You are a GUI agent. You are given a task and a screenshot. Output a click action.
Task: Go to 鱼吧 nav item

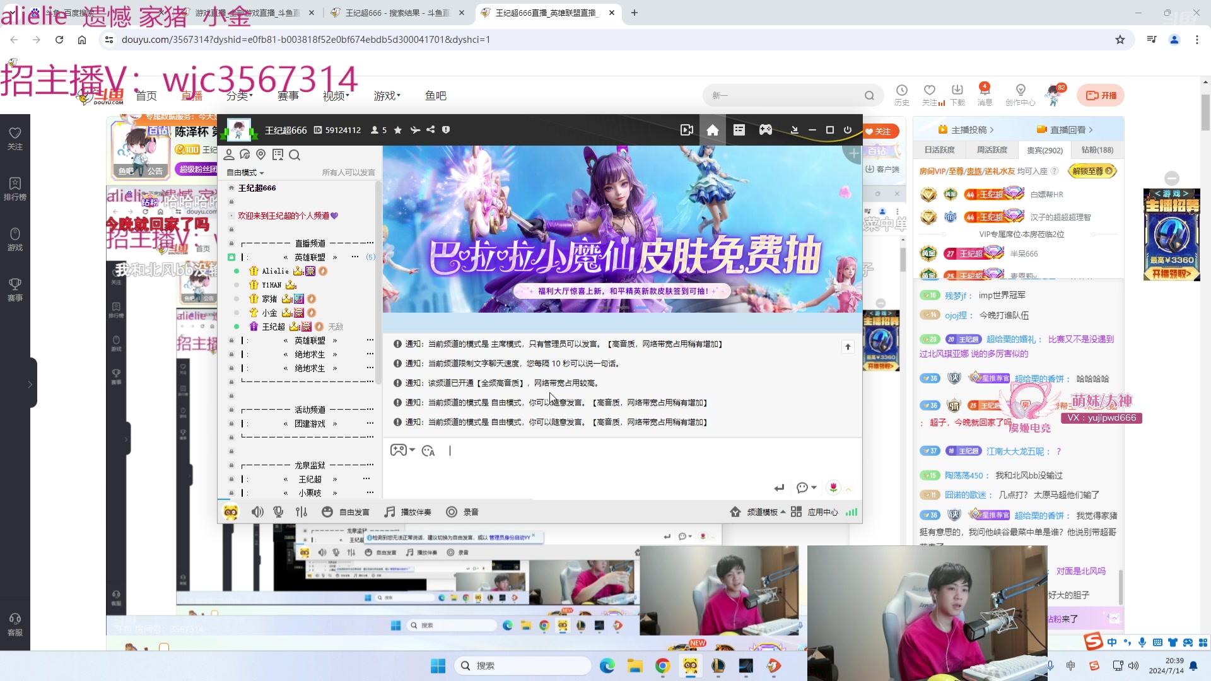coord(436,96)
